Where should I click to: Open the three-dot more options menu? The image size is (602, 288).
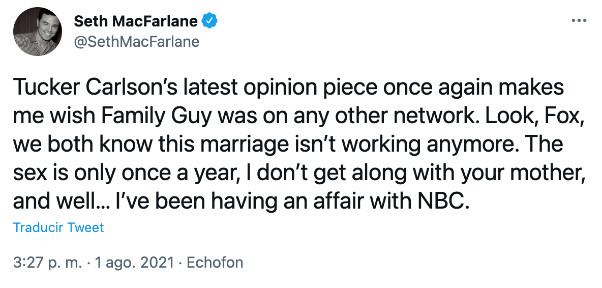579,21
